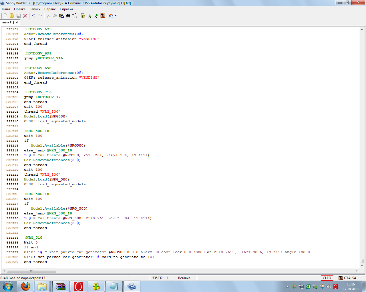Click the Replace A-to-B icon
The height and width of the screenshot is (292, 366).
point(75,16)
